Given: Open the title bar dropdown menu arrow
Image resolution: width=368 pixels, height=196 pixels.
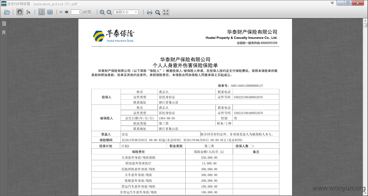Looking at the screenshot, I should click(332, 3).
